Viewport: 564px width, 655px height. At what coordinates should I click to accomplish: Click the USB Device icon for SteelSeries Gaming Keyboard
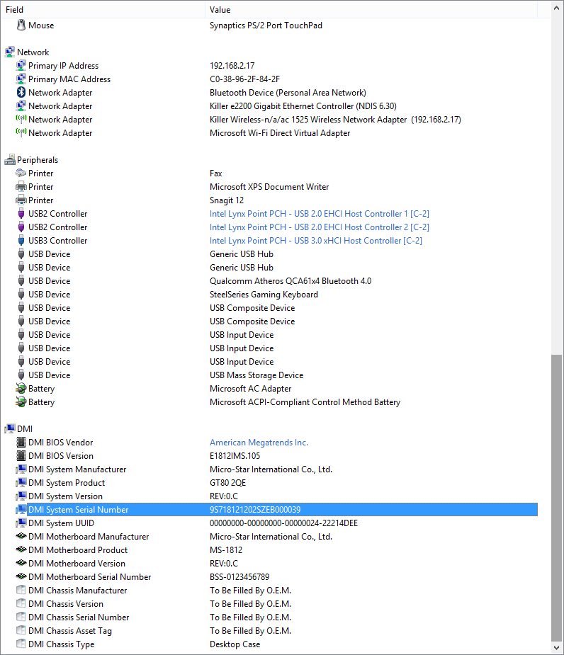[21, 294]
